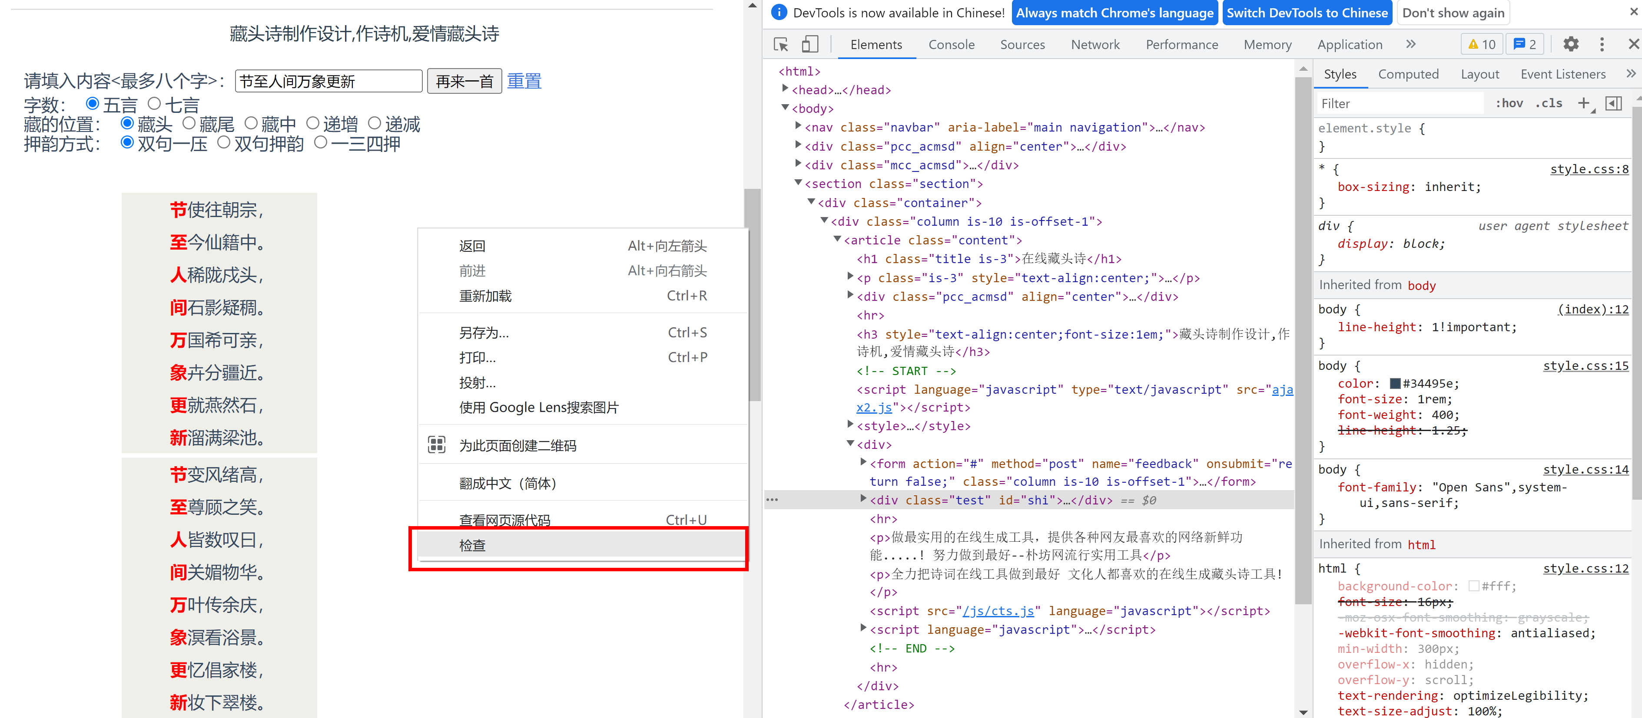1642x718 pixels.
Task: Dismiss the DevTools language notification
Action: coord(1634,12)
